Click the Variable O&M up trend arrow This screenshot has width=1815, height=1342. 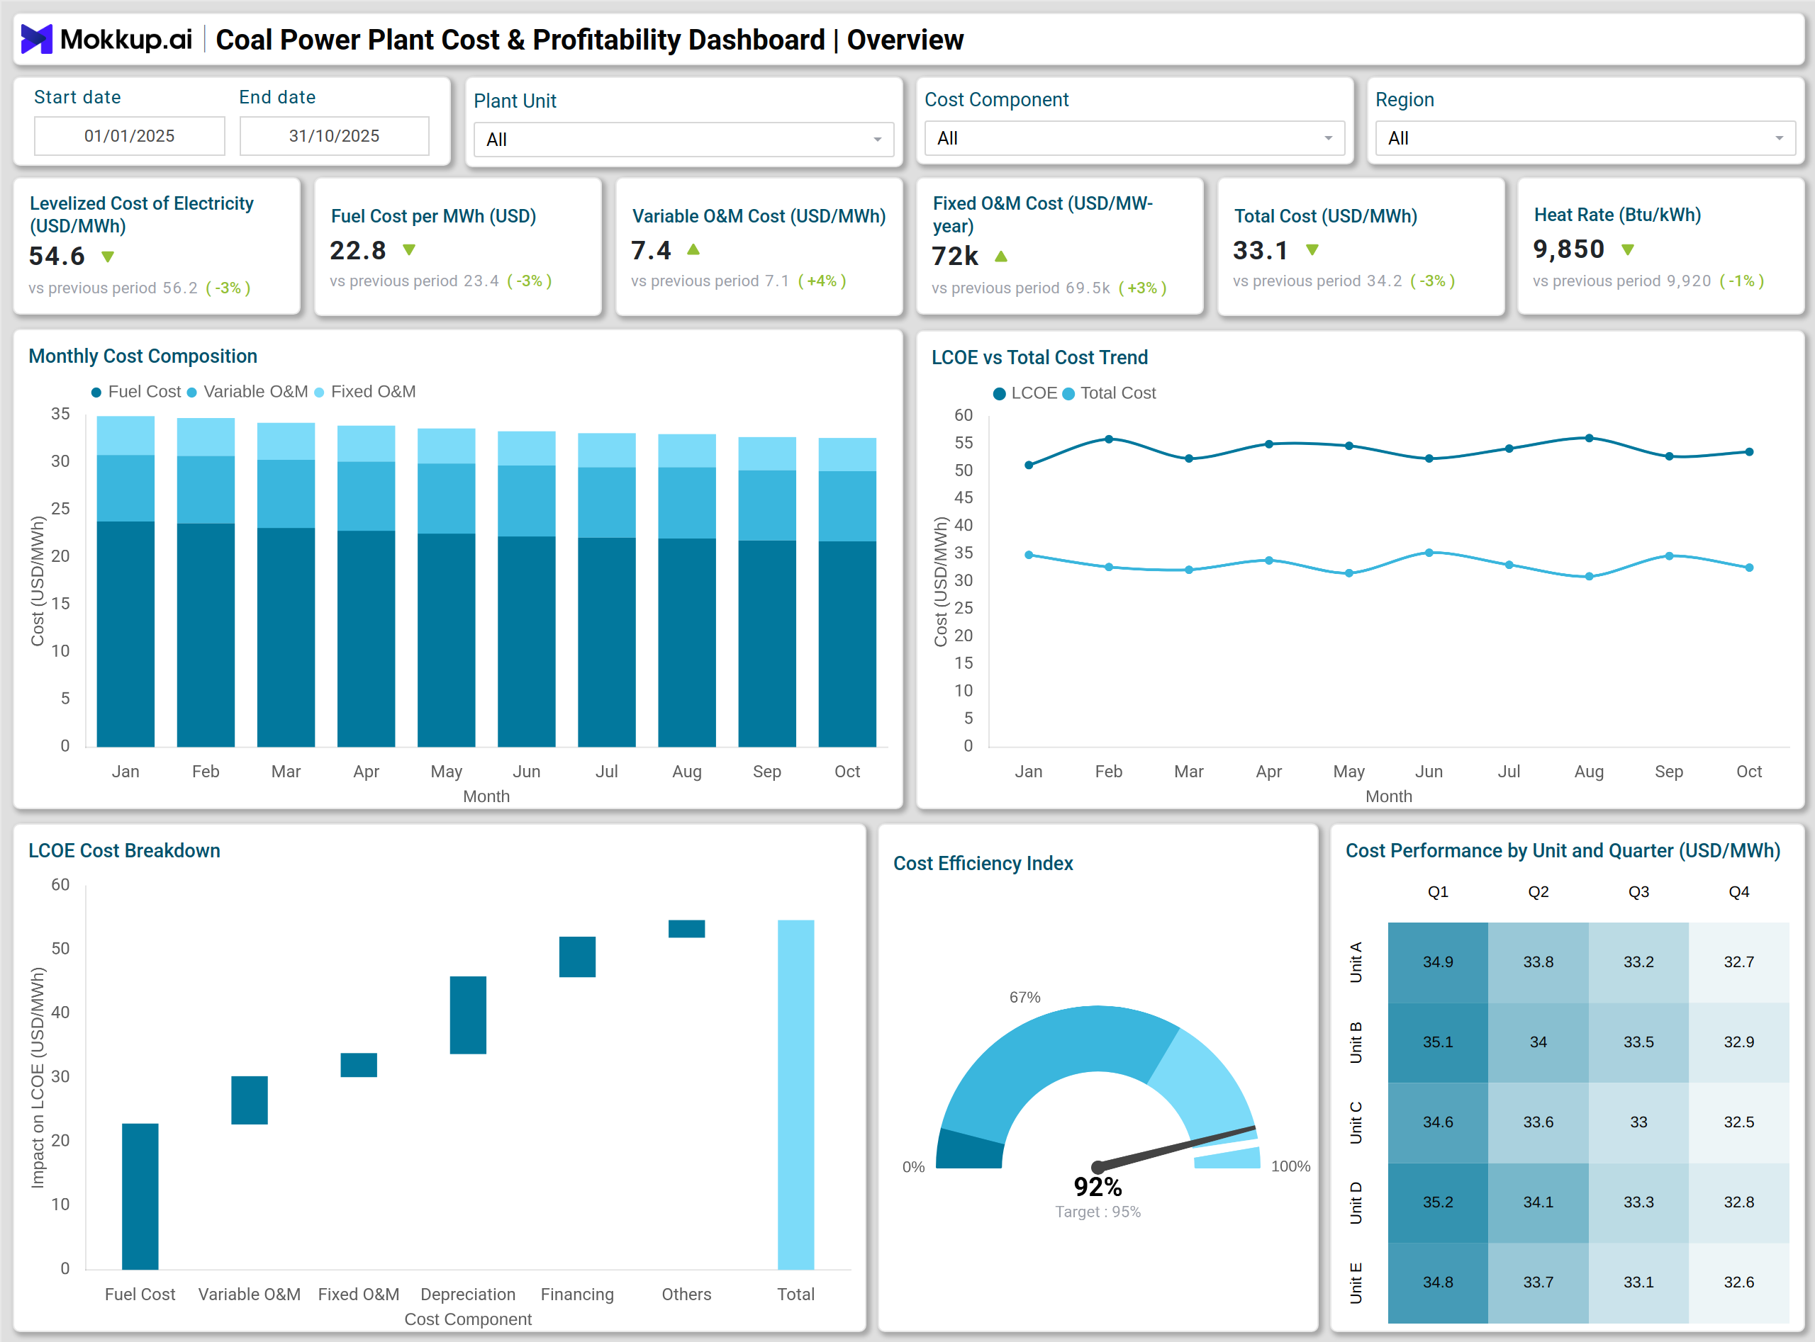tap(693, 249)
